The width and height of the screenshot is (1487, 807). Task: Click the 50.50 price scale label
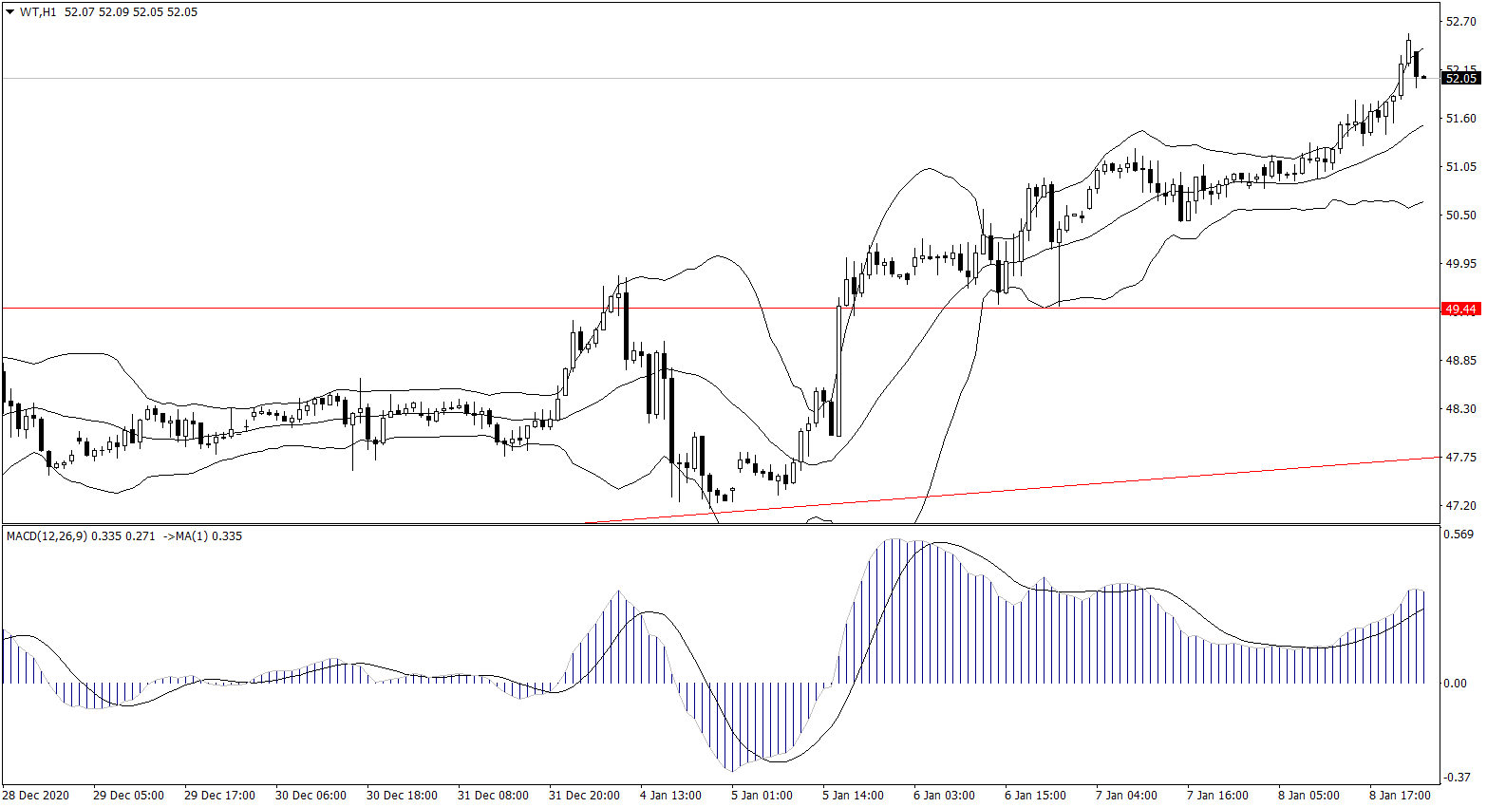click(1460, 216)
